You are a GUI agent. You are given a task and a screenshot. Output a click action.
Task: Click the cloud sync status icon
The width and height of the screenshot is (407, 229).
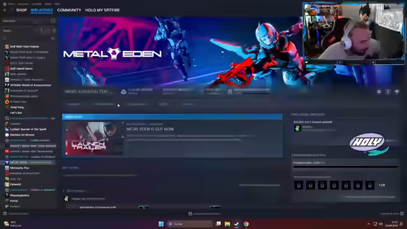coord(123,92)
